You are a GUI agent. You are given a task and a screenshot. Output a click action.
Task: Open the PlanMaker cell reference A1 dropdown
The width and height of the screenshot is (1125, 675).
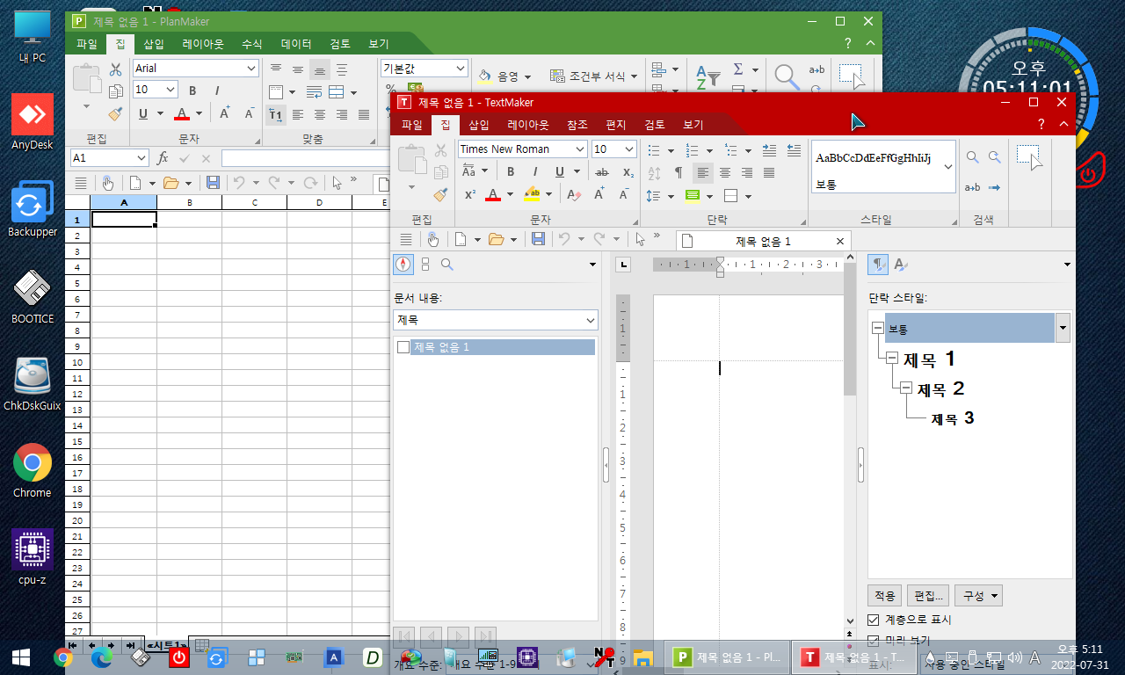click(142, 158)
